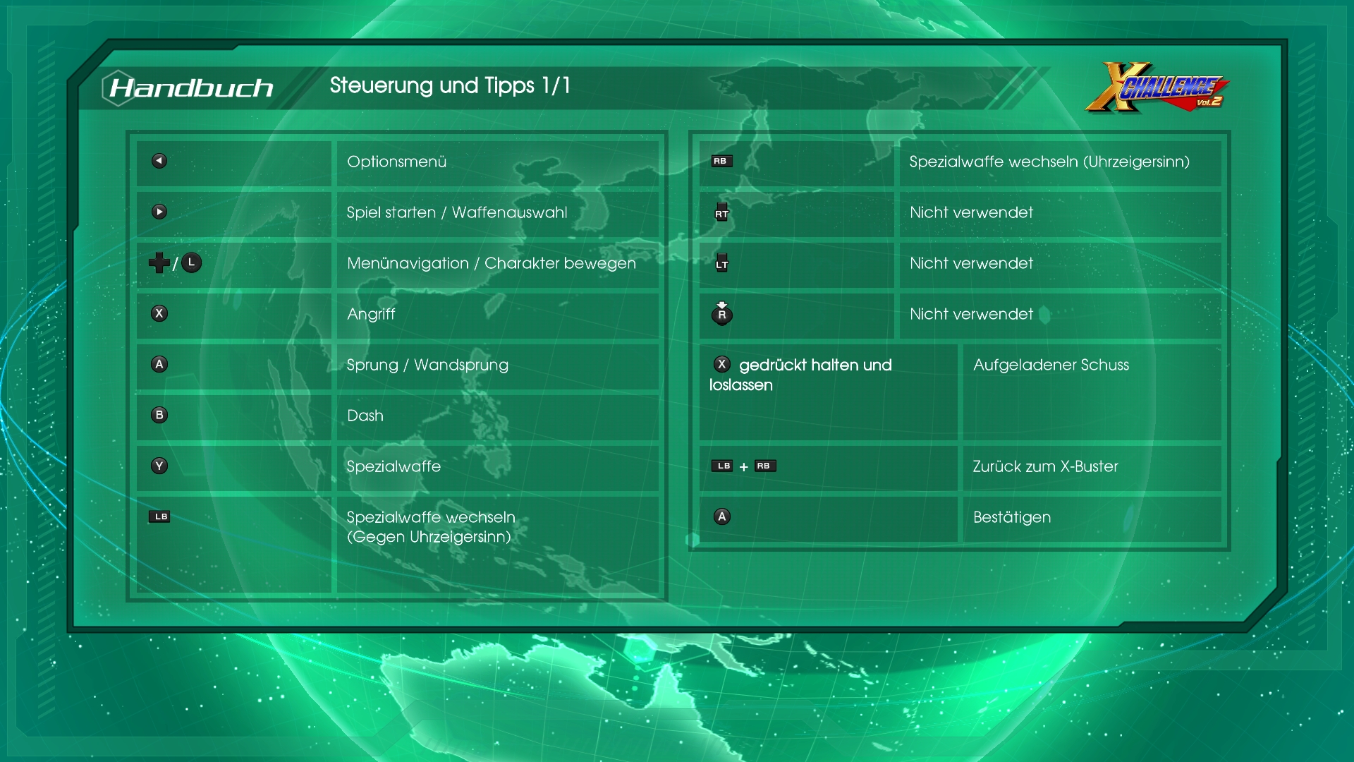Click the start arrow icon for Spiel starten
This screenshot has height=762, width=1354.
click(x=159, y=212)
